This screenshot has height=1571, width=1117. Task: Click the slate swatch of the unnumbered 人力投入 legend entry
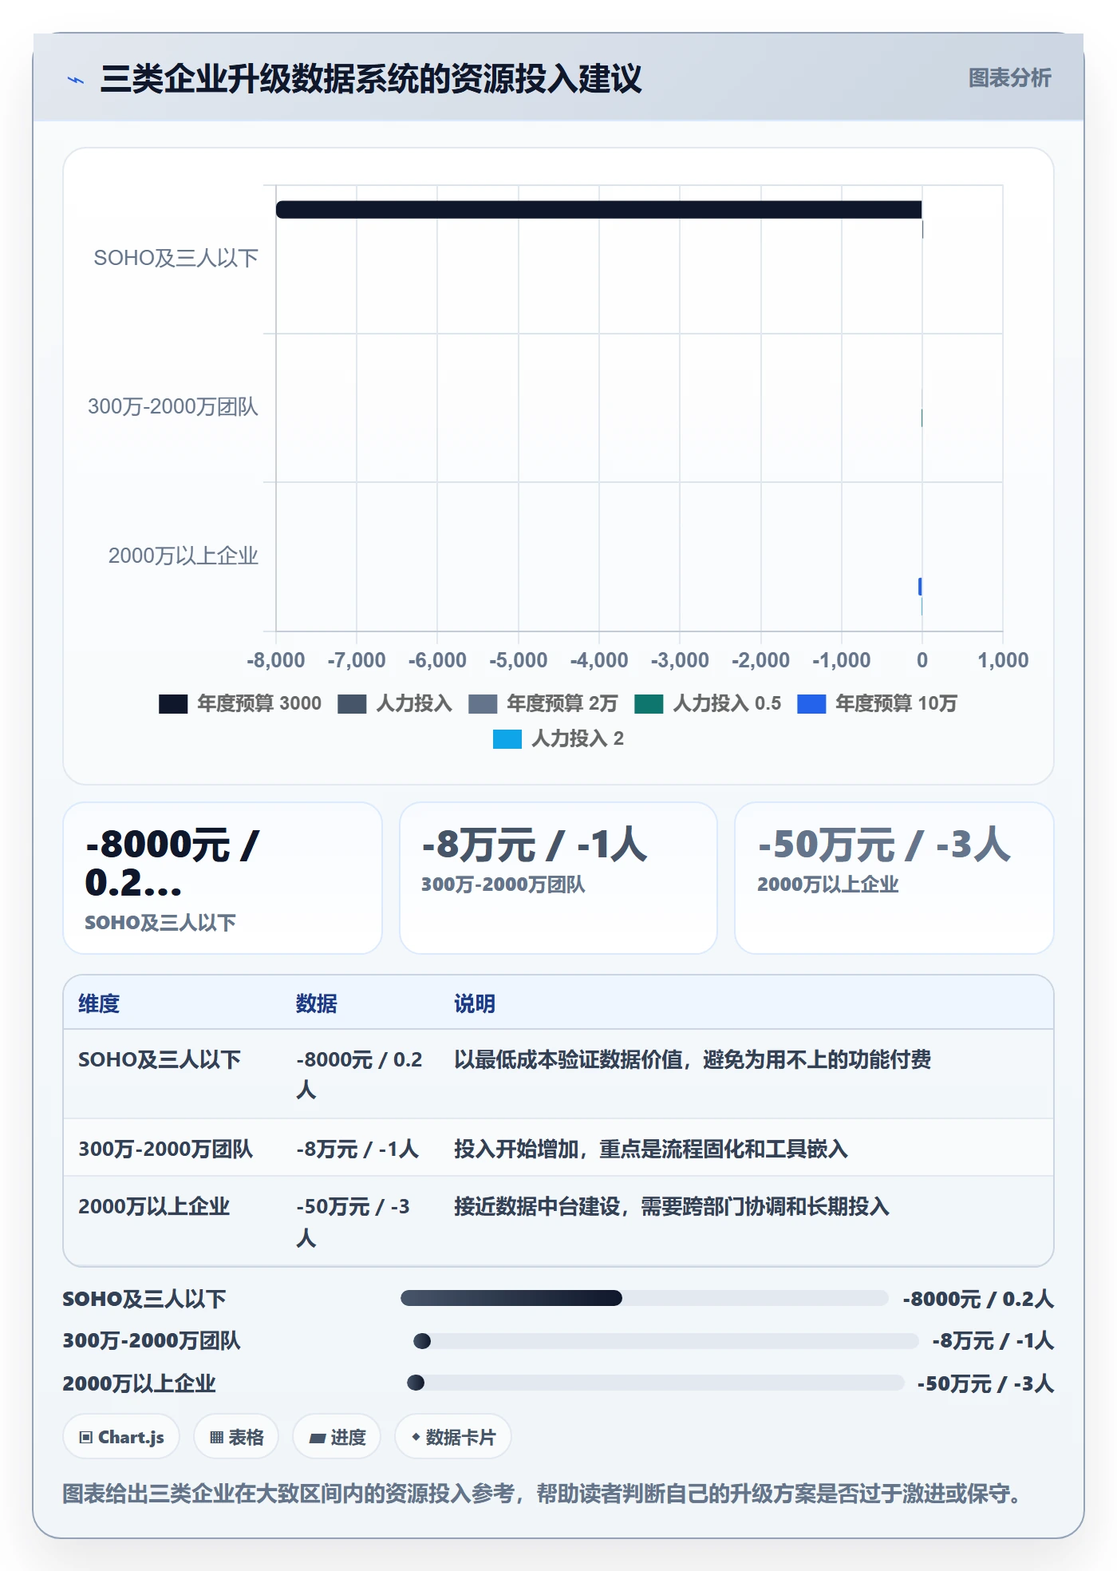pyautogui.click(x=352, y=703)
